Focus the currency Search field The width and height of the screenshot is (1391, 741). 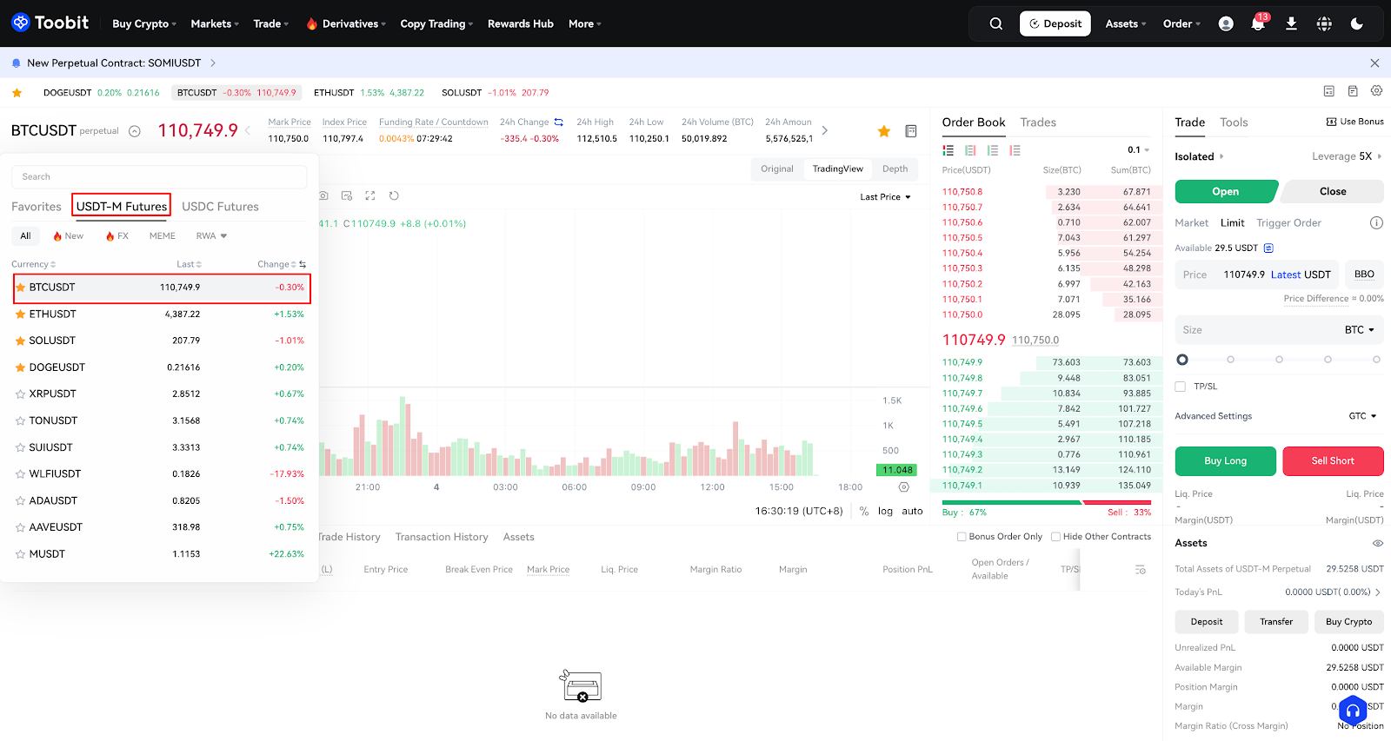click(x=159, y=176)
